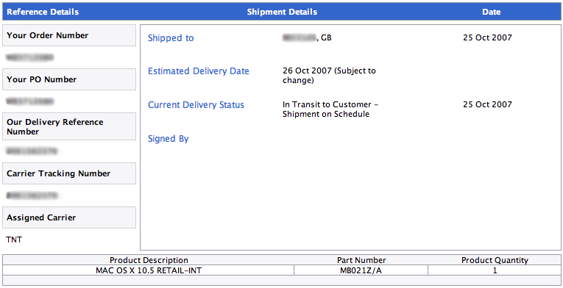
Task: Select the Your PO Number label box
Action: pyautogui.click(x=69, y=79)
